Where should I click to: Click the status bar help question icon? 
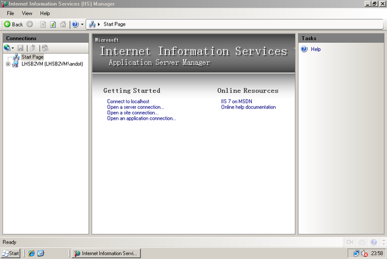(374, 242)
